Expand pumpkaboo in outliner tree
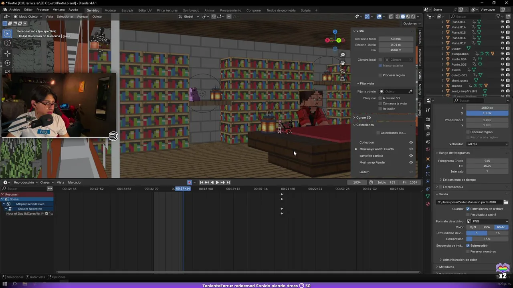Image resolution: width=513 pixels, height=288 pixels. pos(442,54)
